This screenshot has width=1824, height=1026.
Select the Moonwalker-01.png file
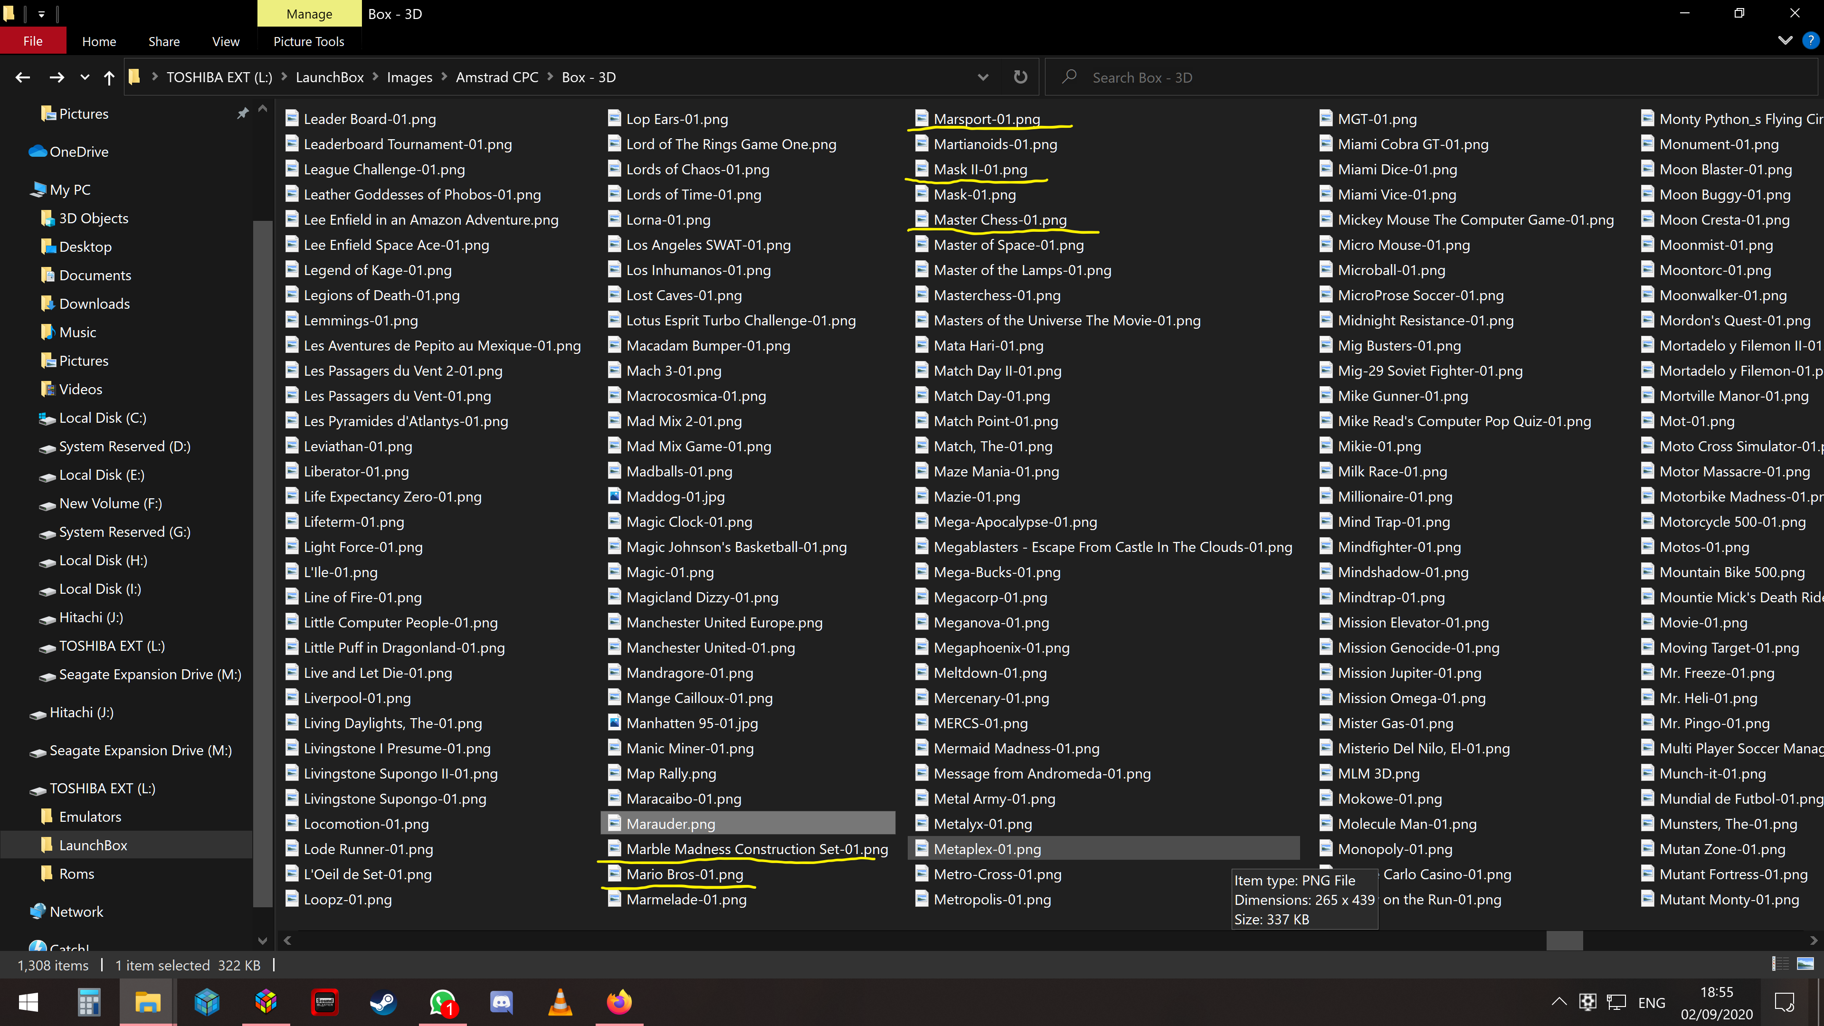(1714, 294)
